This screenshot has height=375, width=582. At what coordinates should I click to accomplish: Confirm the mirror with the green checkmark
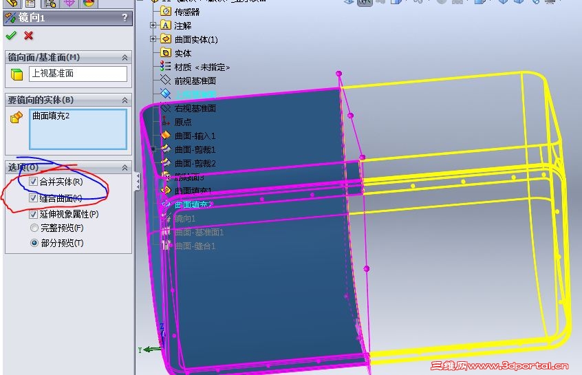11,36
